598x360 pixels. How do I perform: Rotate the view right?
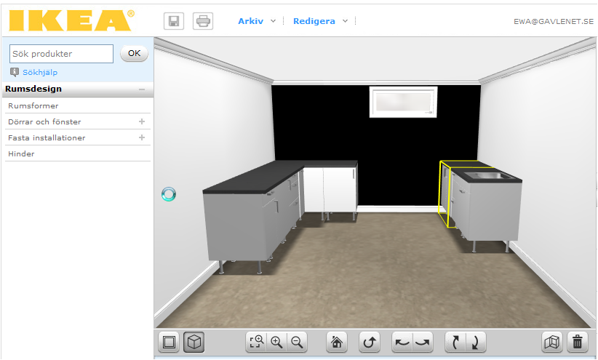pyautogui.click(x=422, y=342)
